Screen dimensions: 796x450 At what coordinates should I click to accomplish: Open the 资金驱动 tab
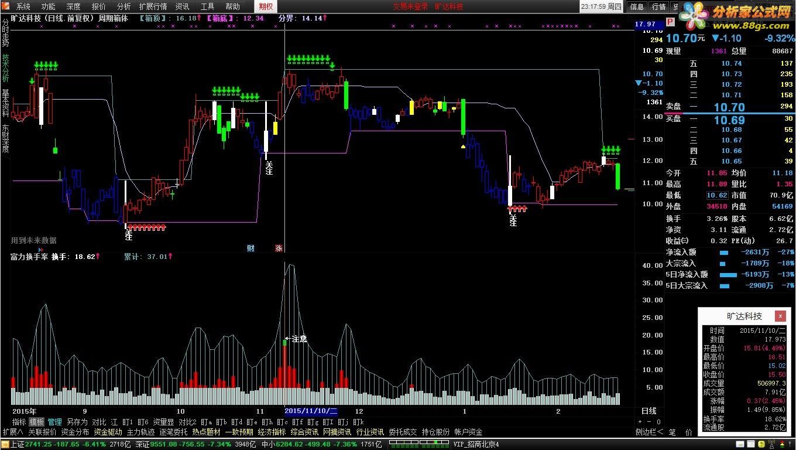108,432
